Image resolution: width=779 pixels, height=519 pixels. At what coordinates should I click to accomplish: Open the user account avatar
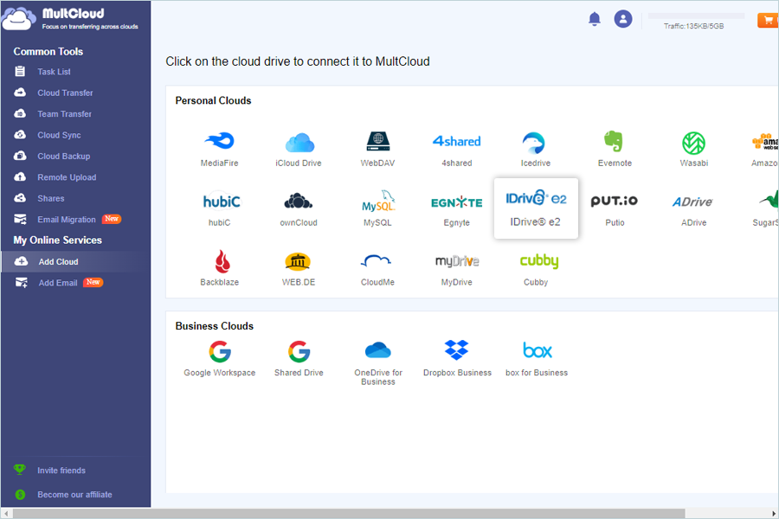[x=623, y=19]
